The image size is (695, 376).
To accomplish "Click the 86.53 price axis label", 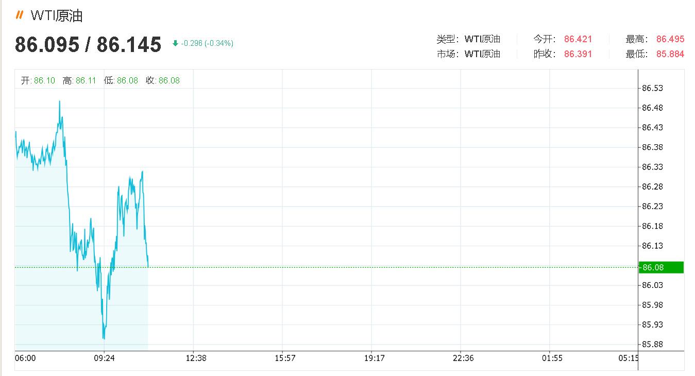I will (652, 88).
